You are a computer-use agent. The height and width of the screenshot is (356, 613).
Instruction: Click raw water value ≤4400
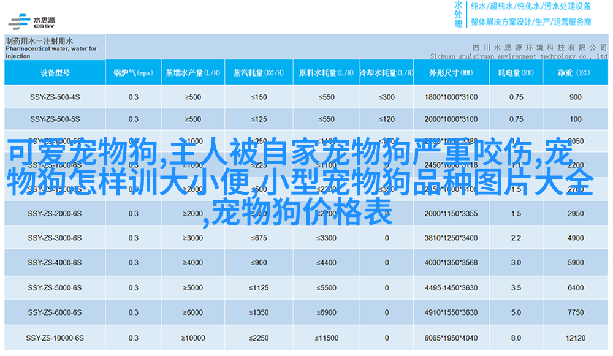click(327, 263)
